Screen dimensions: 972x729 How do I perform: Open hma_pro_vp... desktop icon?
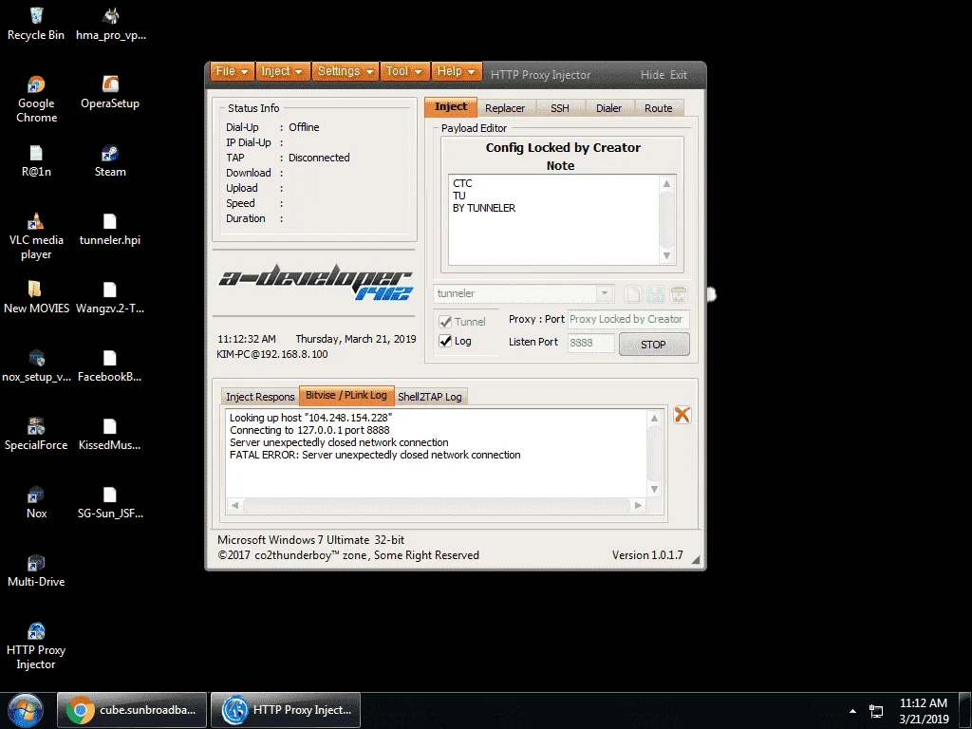coord(110,24)
